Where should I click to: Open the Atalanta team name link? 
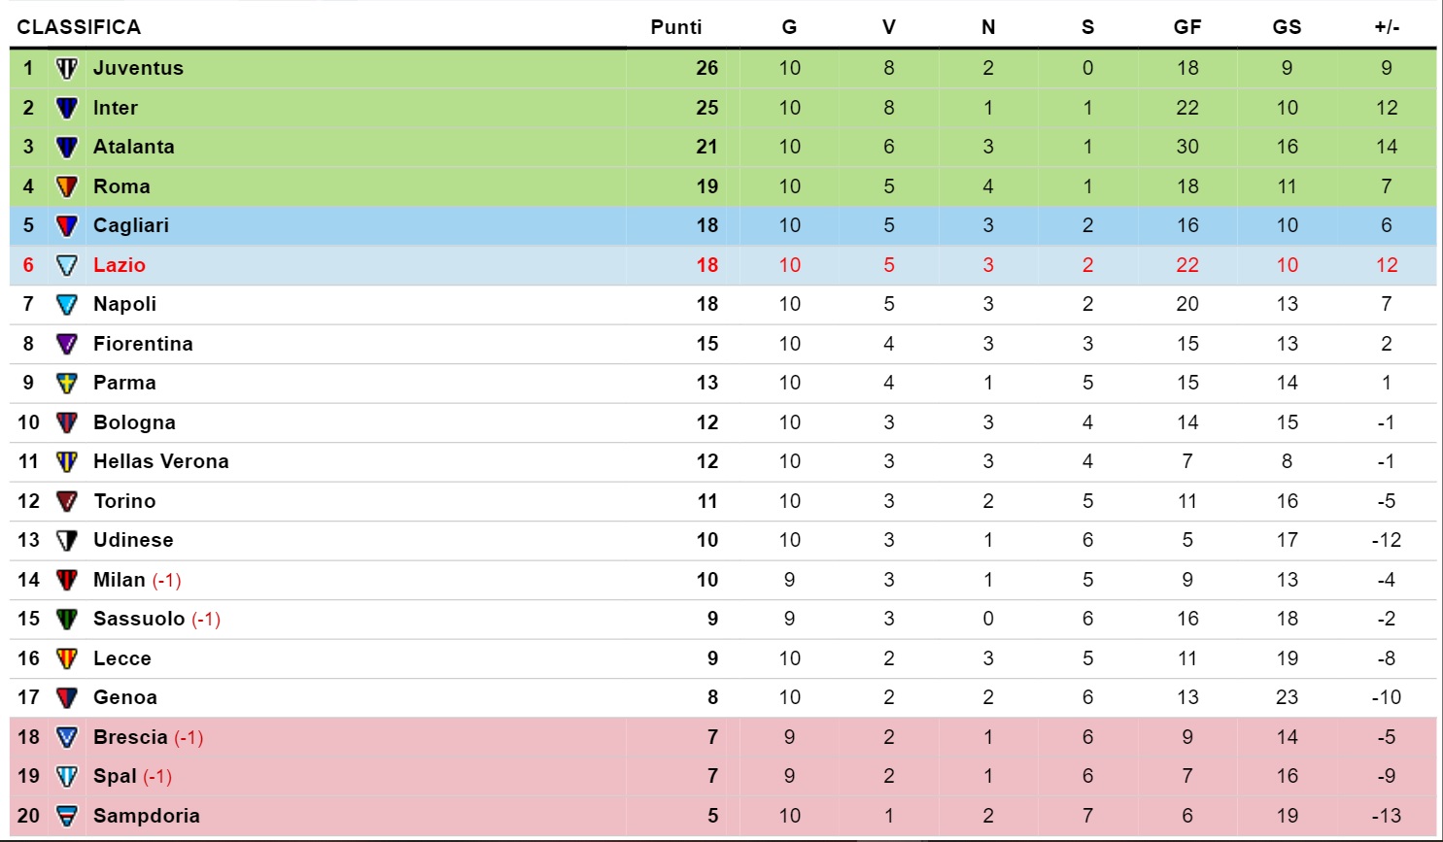tap(134, 147)
